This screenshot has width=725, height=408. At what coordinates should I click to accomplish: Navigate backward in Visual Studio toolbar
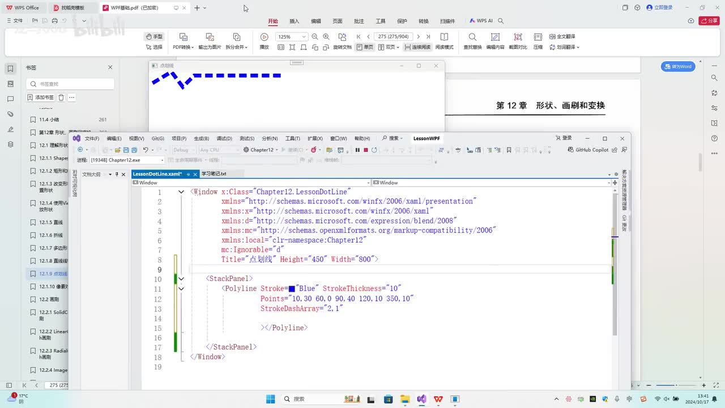[x=80, y=150]
